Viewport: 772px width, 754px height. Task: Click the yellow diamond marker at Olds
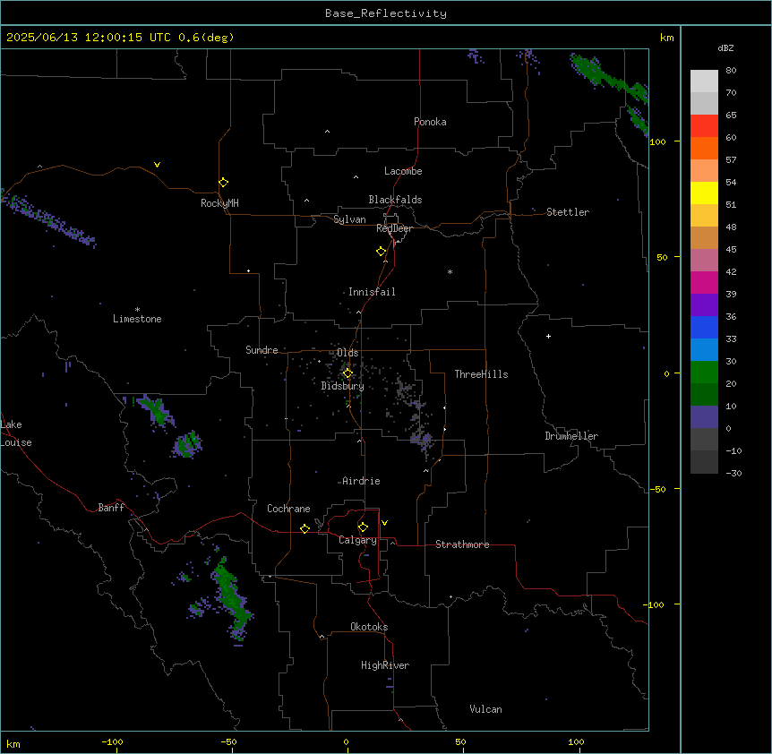click(347, 373)
